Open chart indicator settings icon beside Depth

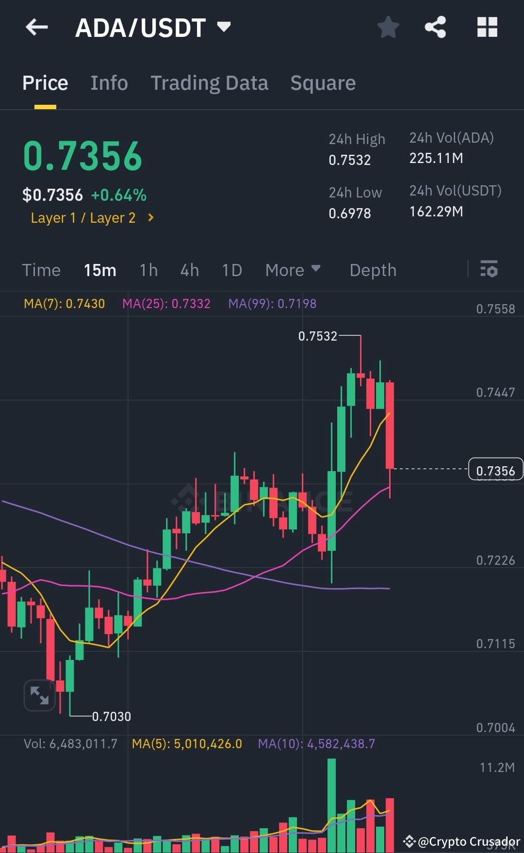(x=489, y=270)
